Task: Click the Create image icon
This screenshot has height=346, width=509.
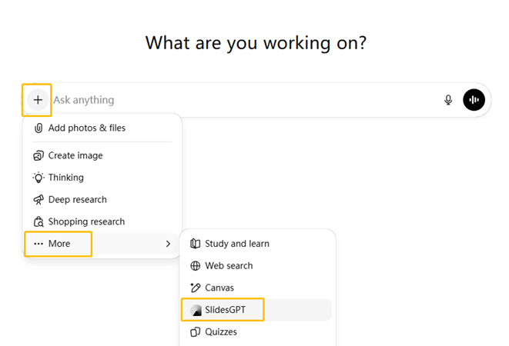Action: tap(39, 155)
